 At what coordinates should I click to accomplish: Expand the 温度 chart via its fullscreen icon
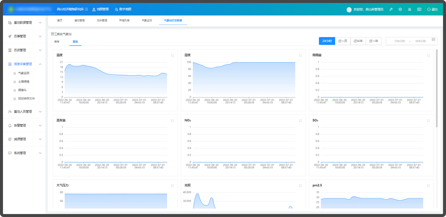click(172, 55)
